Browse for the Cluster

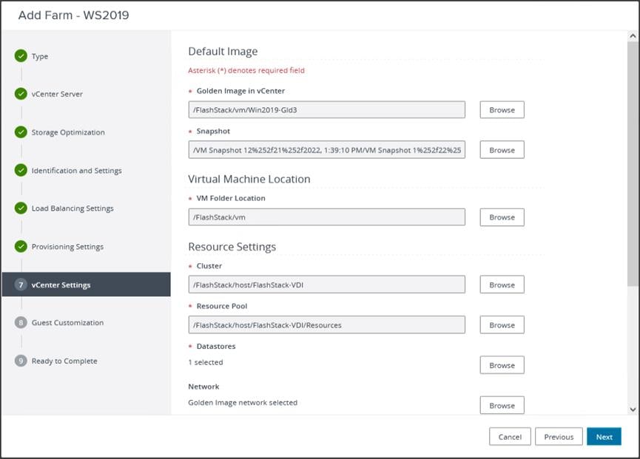click(502, 285)
